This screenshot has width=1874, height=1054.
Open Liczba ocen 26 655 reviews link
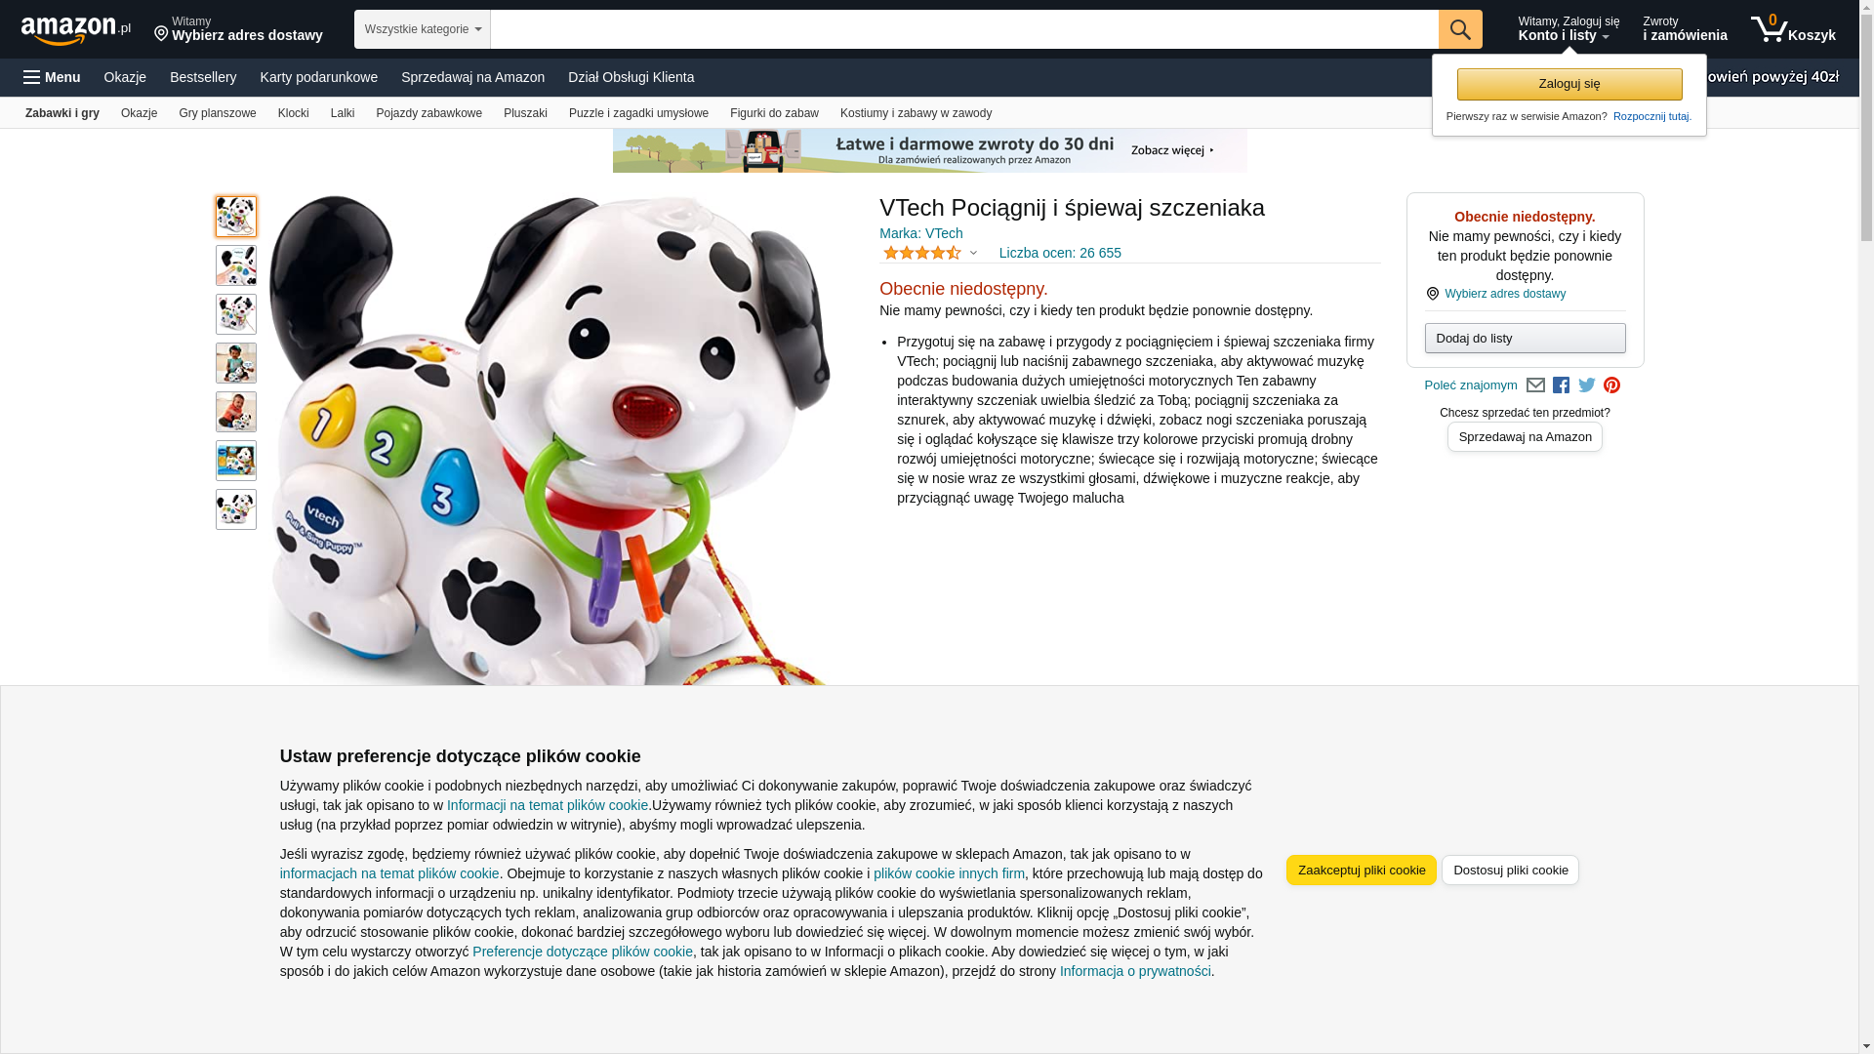tap(1060, 253)
